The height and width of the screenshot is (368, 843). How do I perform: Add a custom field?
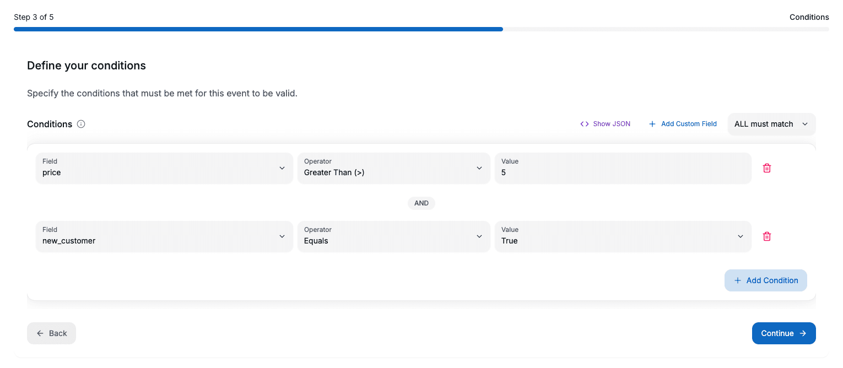point(683,124)
